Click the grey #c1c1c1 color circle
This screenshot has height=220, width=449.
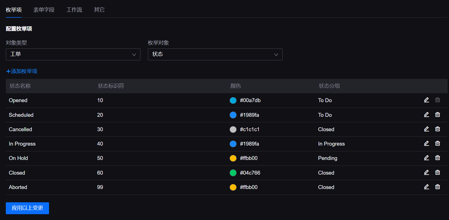click(x=233, y=129)
